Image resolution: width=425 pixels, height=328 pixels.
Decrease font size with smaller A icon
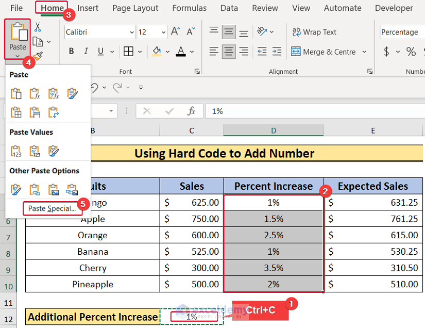[x=191, y=31]
